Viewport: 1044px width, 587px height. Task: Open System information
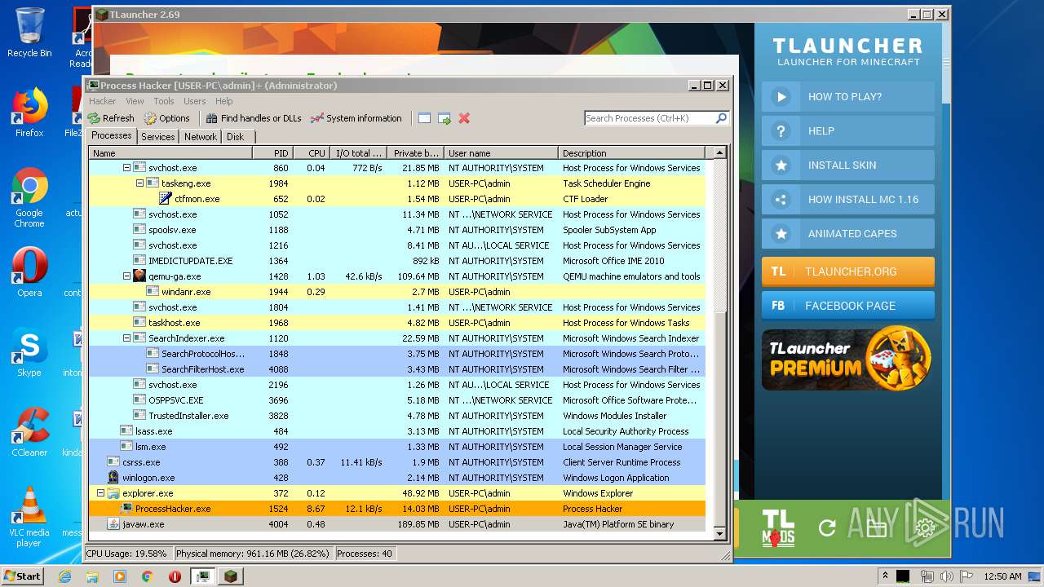[x=356, y=118]
